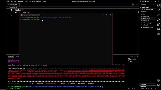Click Ln 2, Col 15 in status bar
This screenshot has height=90, width=161.
pyautogui.click(x=130, y=89)
